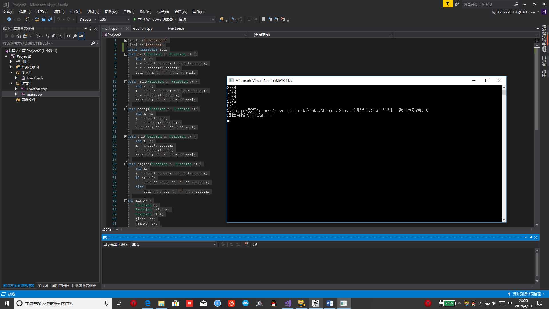Open the 全局范围 dropdown
This screenshot has height=309, width=549.
pos(320,35)
